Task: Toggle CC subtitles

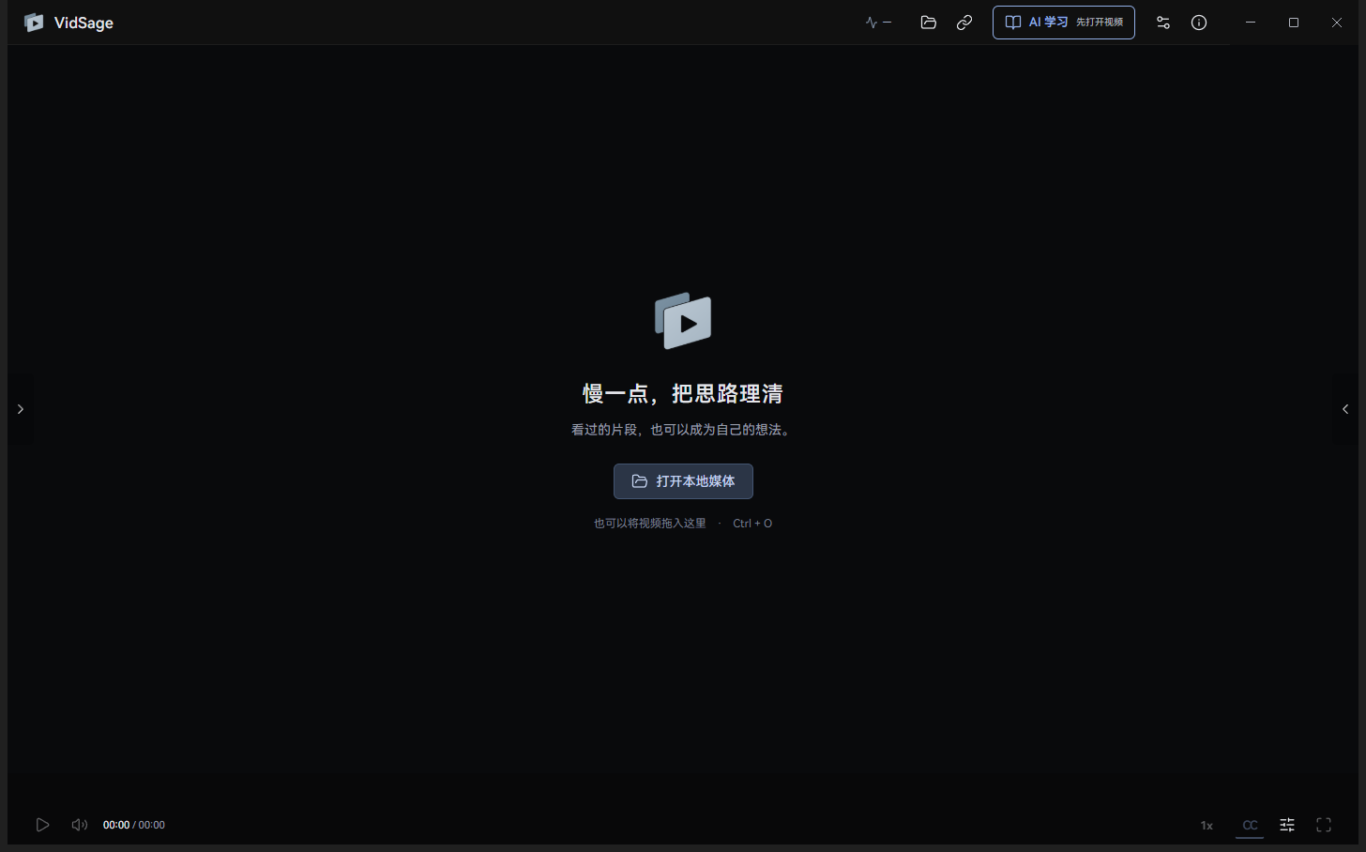Action: pos(1250,826)
